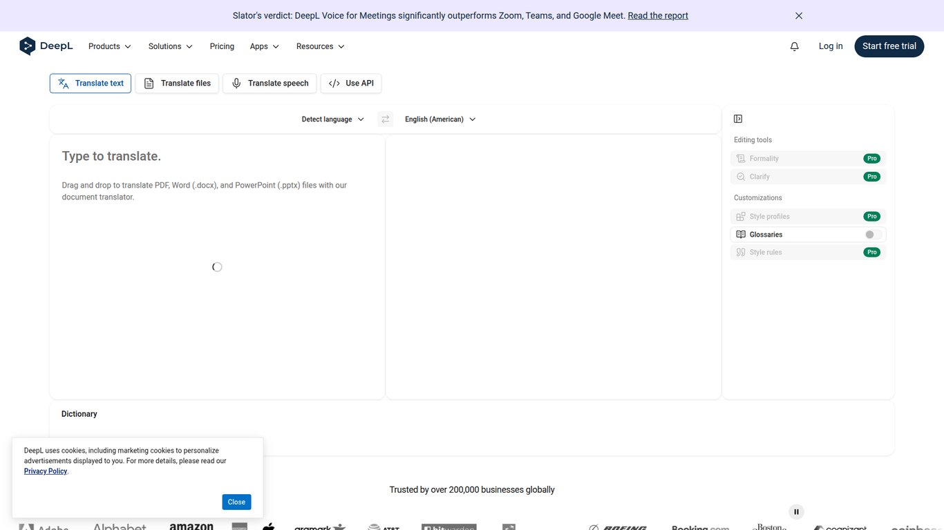Image resolution: width=944 pixels, height=530 pixels.
Task: Swap source and target languages
Action: (386, 119)
